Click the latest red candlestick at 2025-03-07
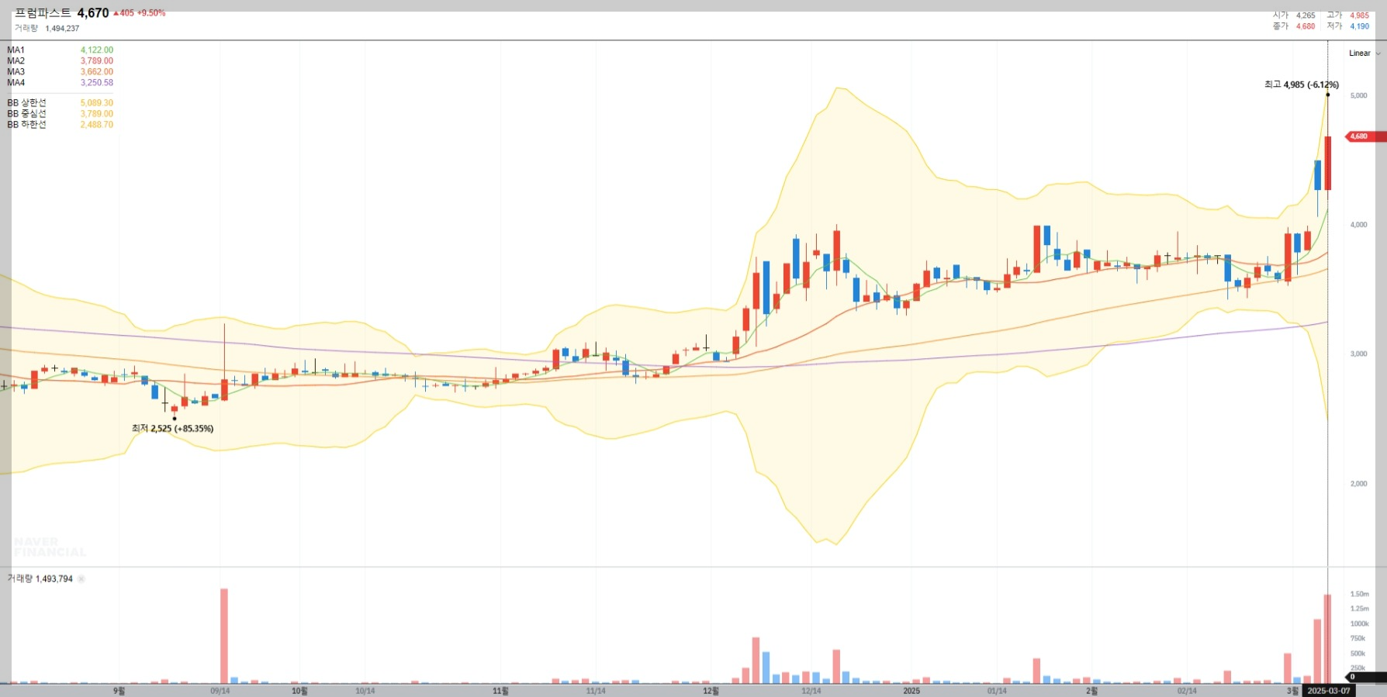 pos(1328,163)
